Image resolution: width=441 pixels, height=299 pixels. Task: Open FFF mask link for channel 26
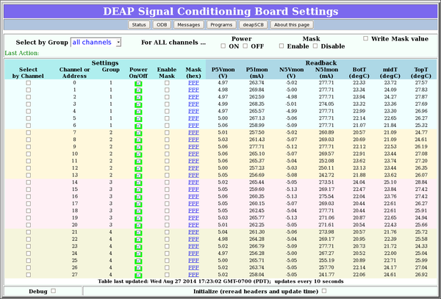[x=193, y=268]
